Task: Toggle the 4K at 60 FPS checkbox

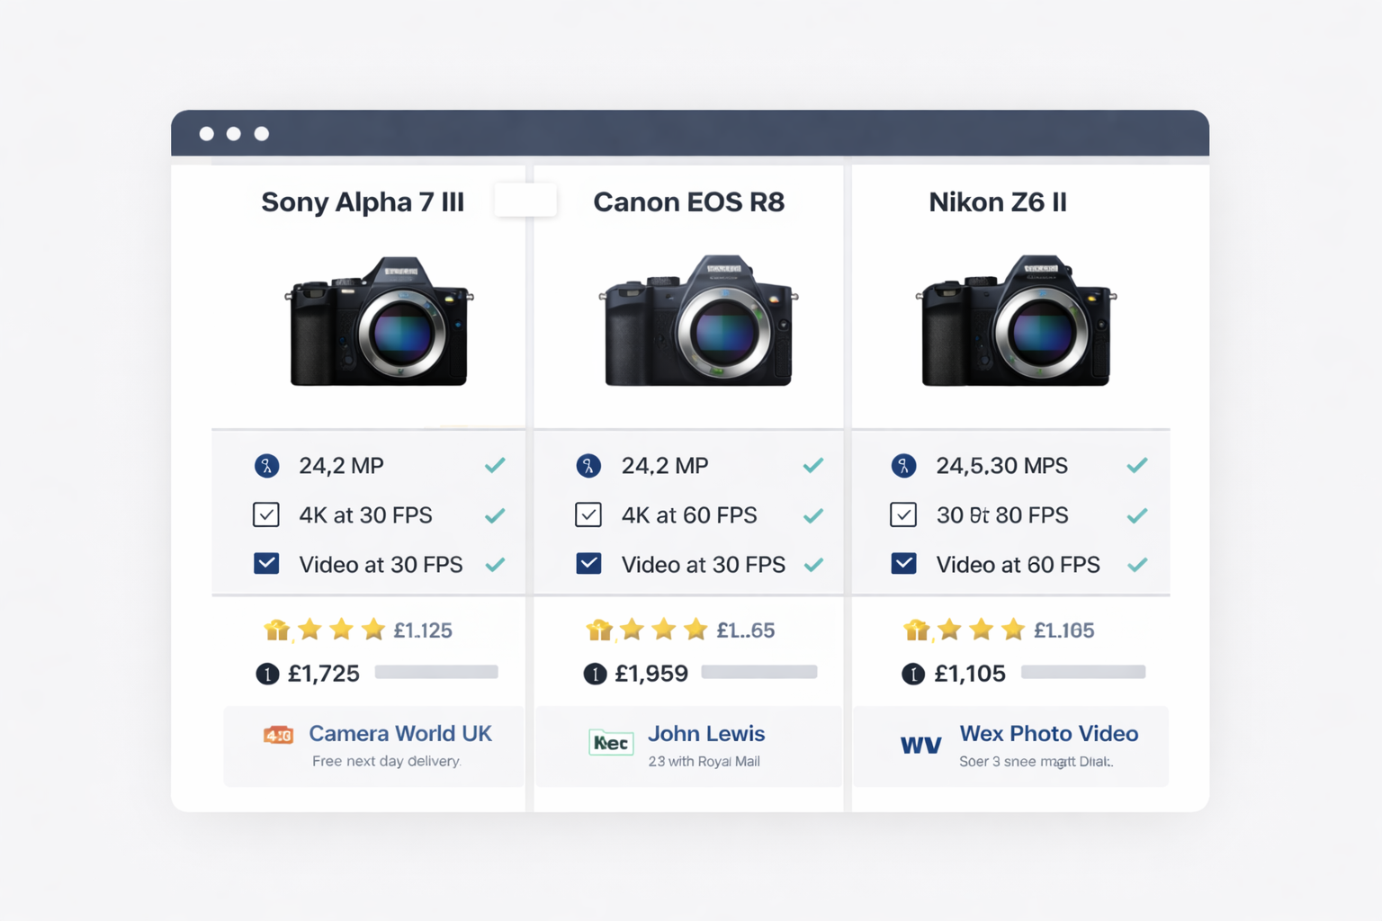Action: click(589, 514)
